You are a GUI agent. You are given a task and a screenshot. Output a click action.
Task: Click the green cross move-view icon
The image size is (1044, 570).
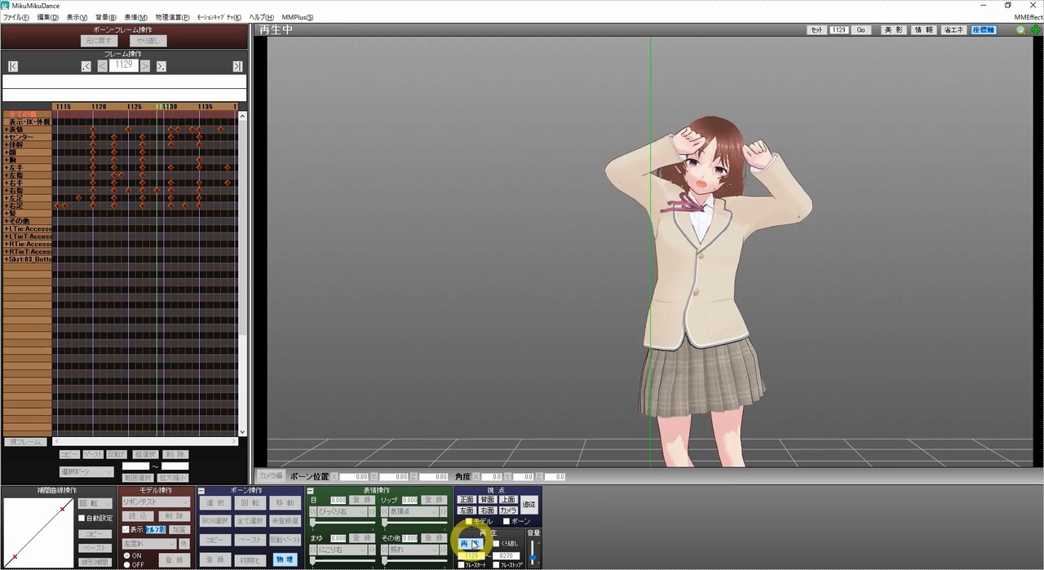click(1035, 30)
